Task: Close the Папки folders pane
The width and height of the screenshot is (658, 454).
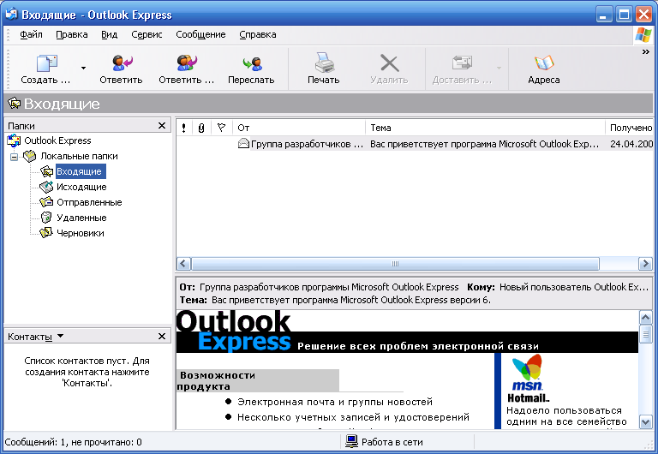Action: (x=162, y=125)
